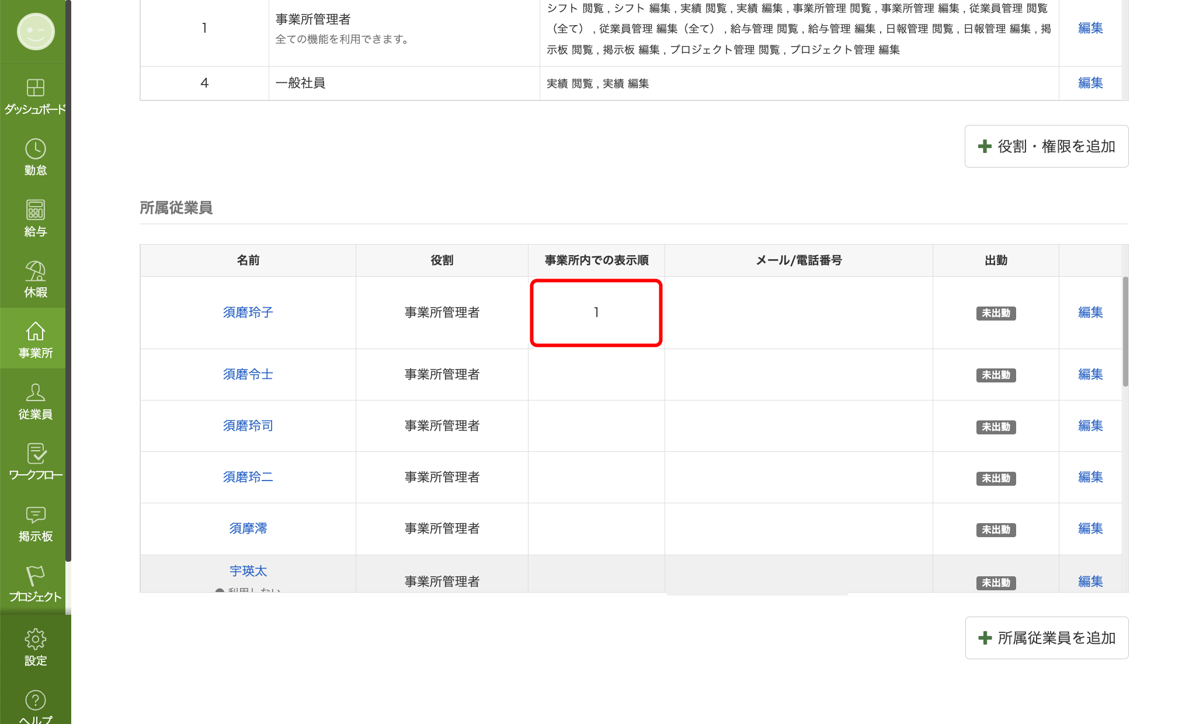Click 未出勤 badge for 須磨玲二

click(996, 479)
